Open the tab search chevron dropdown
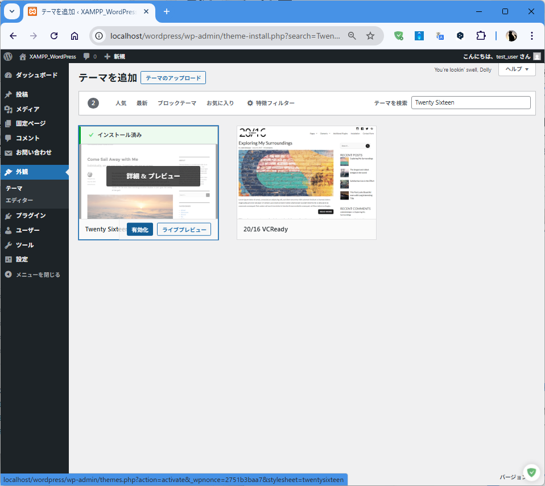The image size is (545, 486). point(12,11)
